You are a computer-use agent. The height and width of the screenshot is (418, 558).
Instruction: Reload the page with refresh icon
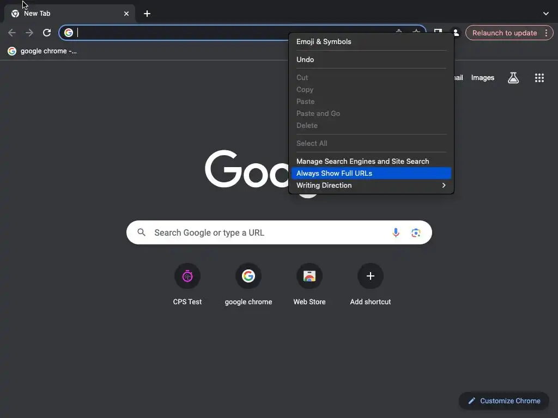point(47,33)
